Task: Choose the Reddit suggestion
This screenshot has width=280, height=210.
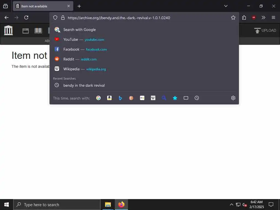Action: 144,59
